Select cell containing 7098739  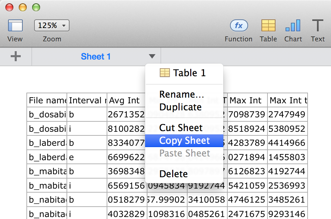(247, 115)
